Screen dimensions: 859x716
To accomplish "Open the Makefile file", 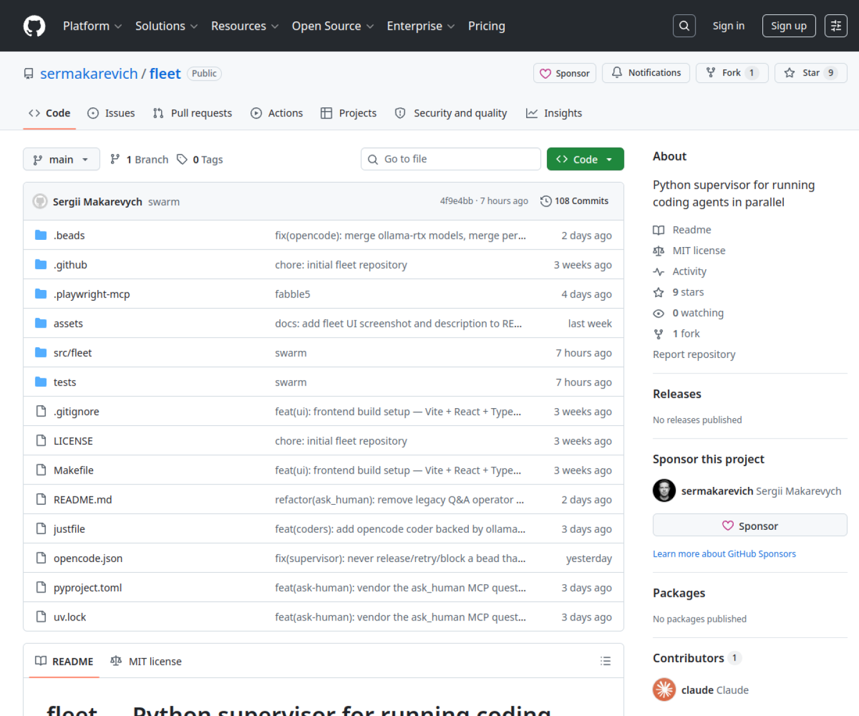I will point(73,470).
